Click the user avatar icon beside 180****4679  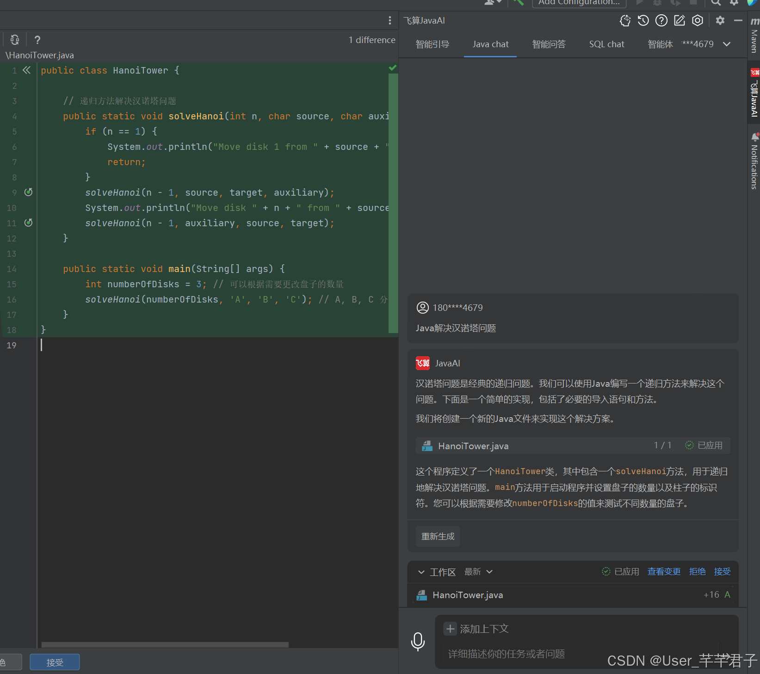tap(422, 308)
